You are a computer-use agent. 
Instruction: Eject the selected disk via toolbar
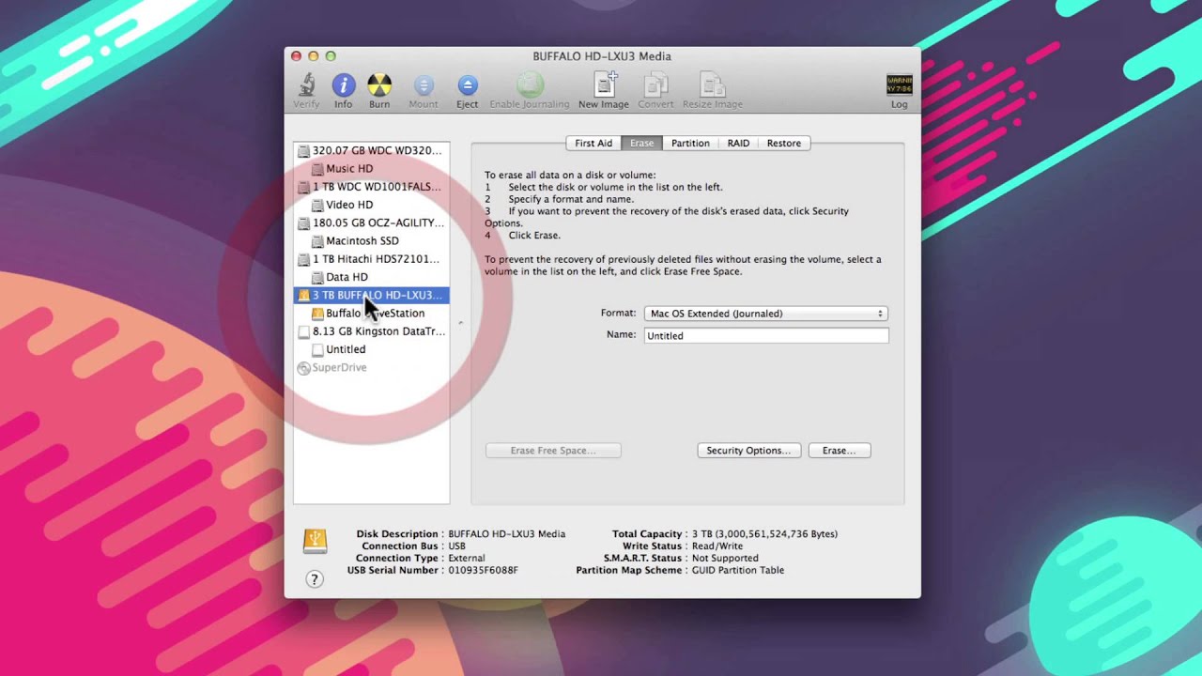[468, 86]
